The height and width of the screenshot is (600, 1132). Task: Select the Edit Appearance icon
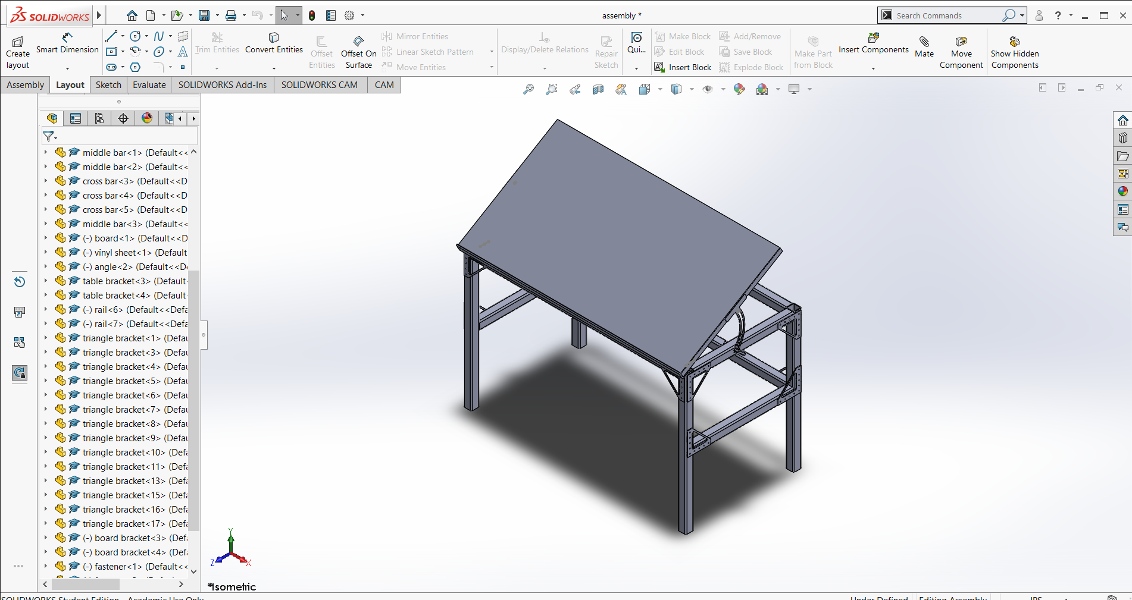[x=739, y=89]
